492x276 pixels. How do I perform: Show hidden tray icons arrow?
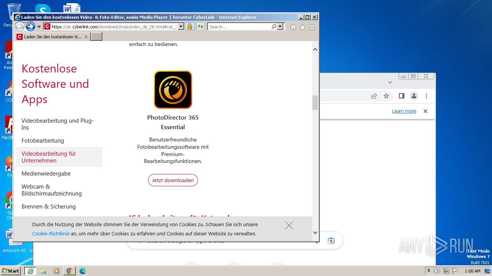pyautogui.click(x=429, y=271)
